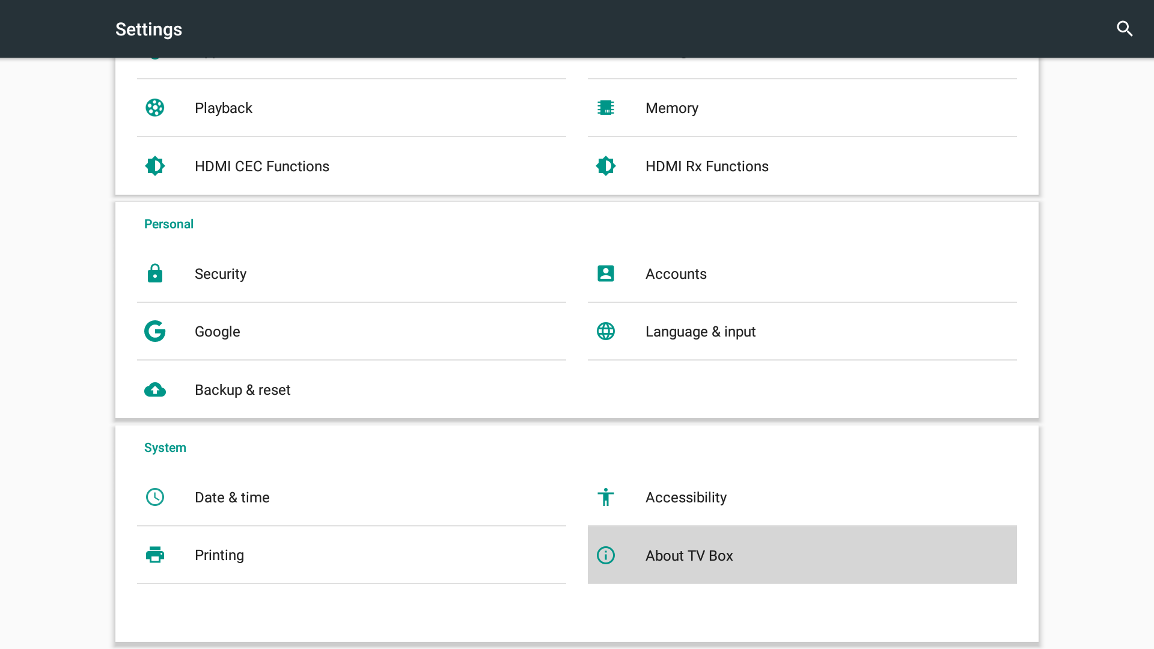Viewport: 1154px width, 649px height.
Task: Select the Personal category header
Action: click(x=169, y=224)
